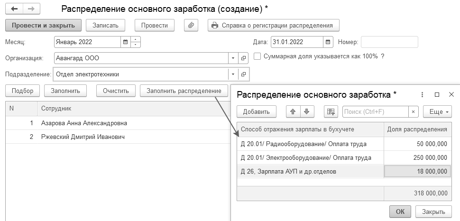460x221 pixels.
Task: Open the Подразделение record via the open icon
Action: 244,74
